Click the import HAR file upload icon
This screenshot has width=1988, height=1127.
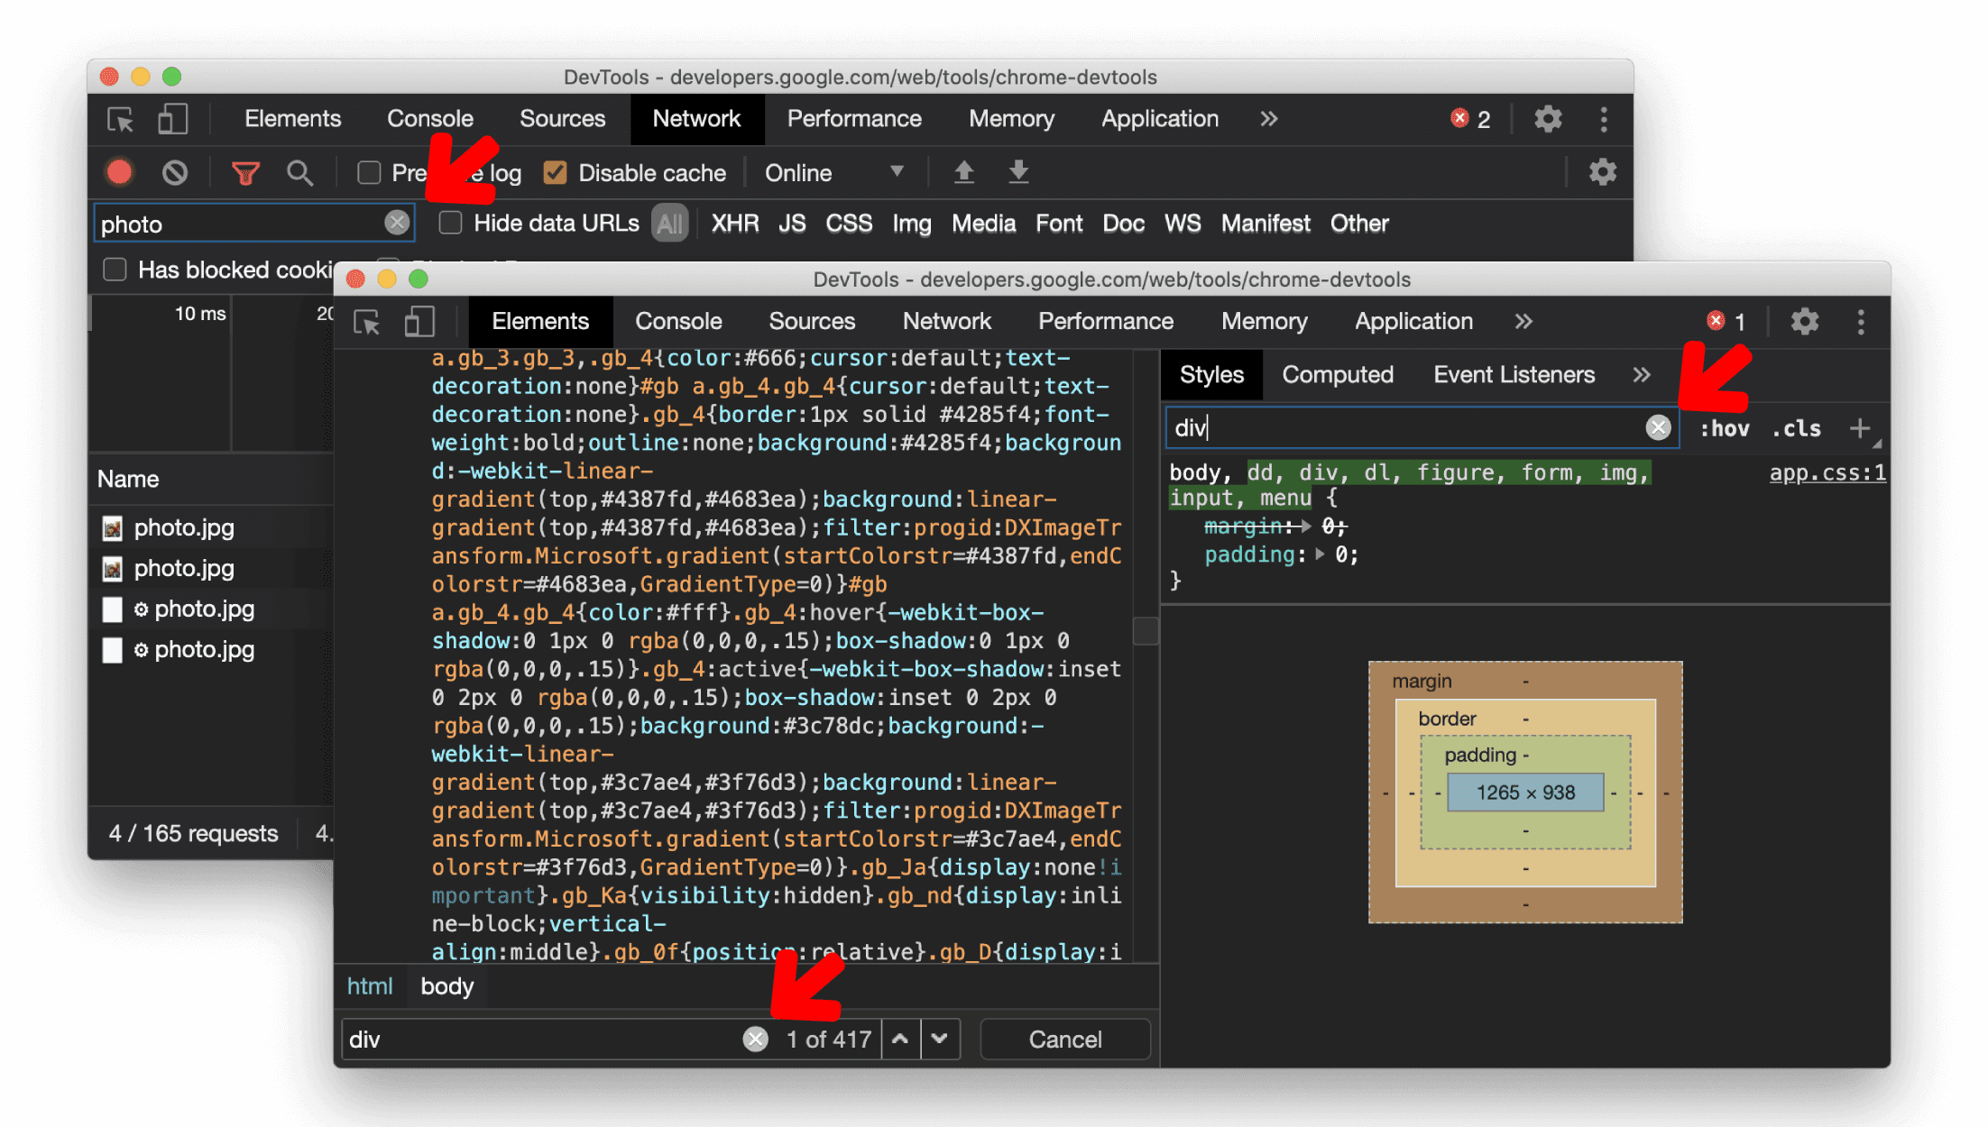tap(962, 173)
